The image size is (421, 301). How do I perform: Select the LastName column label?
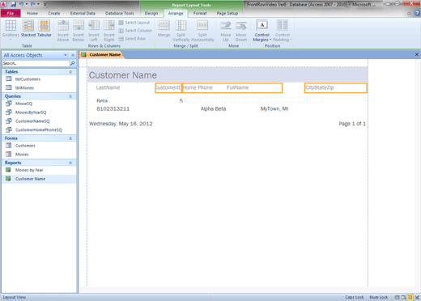pyautogui.click(x=108, y=87)
